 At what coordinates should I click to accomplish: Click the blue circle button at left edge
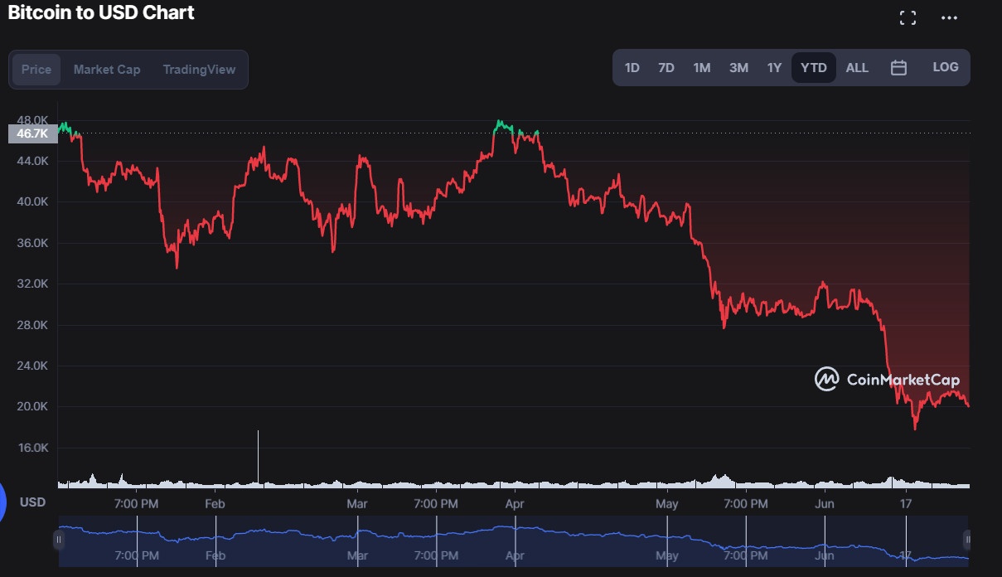pos(2,503)
